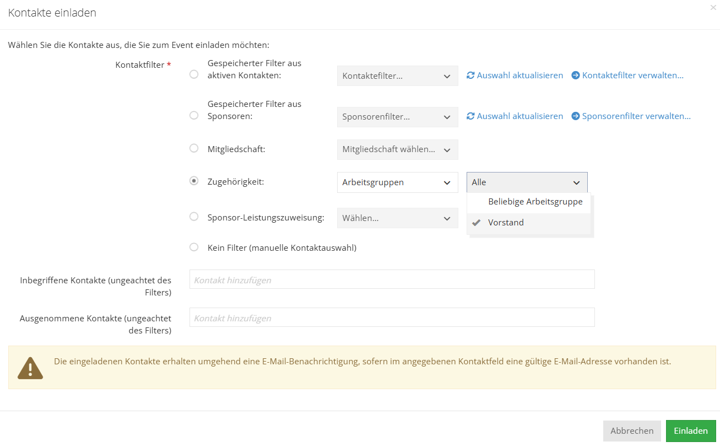Select Sponsor-Leistungszuweisung radio option
Viewport: 720px width, 447px height.
pos(194,217)
